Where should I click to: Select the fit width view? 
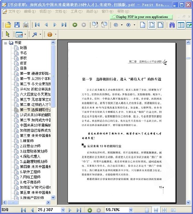tap(161, 25)
